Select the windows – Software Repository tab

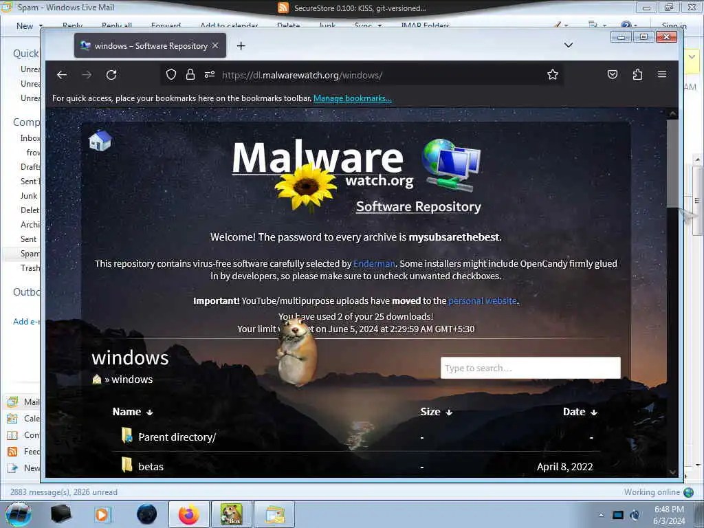[150, 46]
